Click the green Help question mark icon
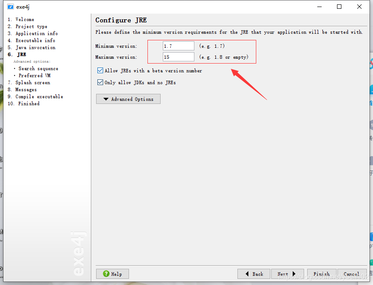The image size is (373, 285). coord(106,274)
